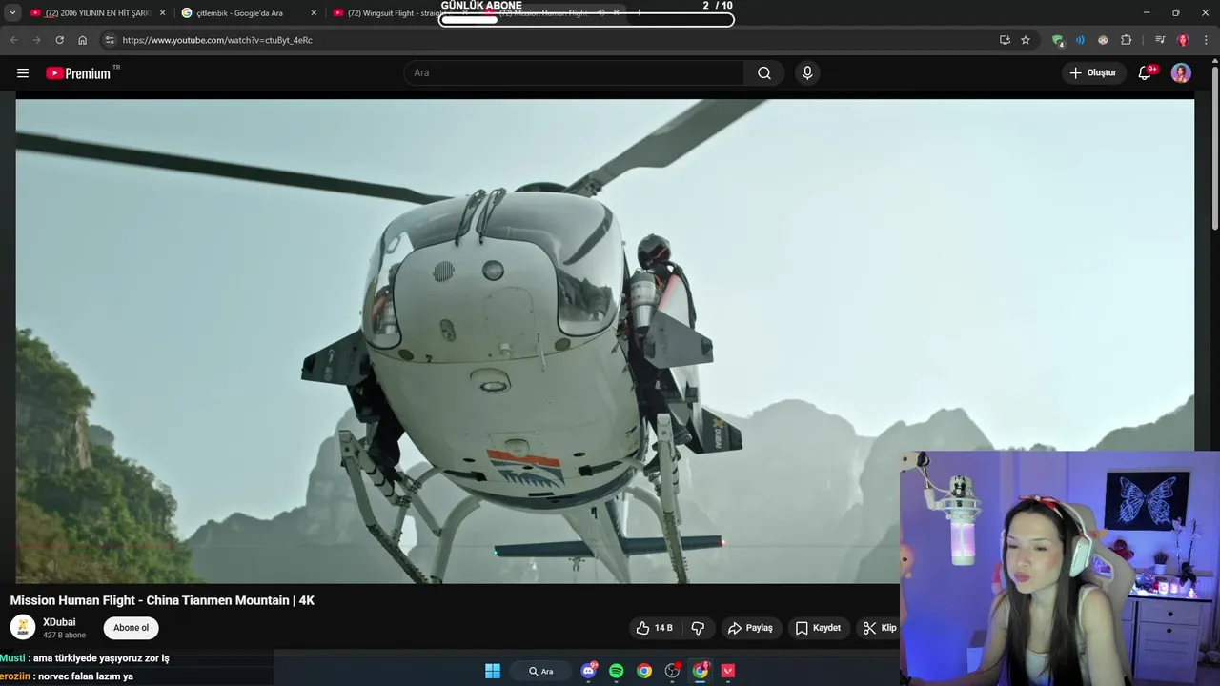Install app icon in address bar
The height and width of the screenshot is (686, 1220).
pos(1005,40)
